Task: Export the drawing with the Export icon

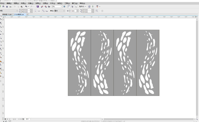Action: pos(46,6)
